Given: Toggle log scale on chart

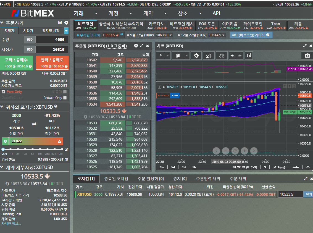Looking at the screenshot, I should [x=279, y=167].
